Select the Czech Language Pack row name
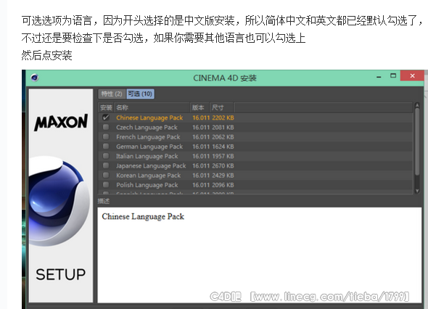This screenshot has width=428, height=309. tap(147, 128)
